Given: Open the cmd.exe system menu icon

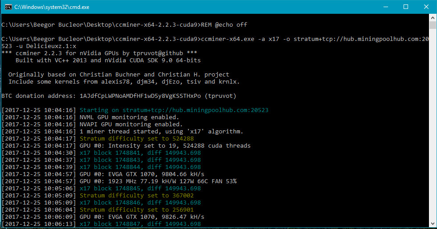Looking at the screenshot, I should (8, 7).
